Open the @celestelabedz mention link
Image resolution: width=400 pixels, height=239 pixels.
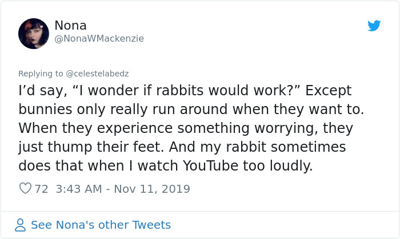click(99, 73)
